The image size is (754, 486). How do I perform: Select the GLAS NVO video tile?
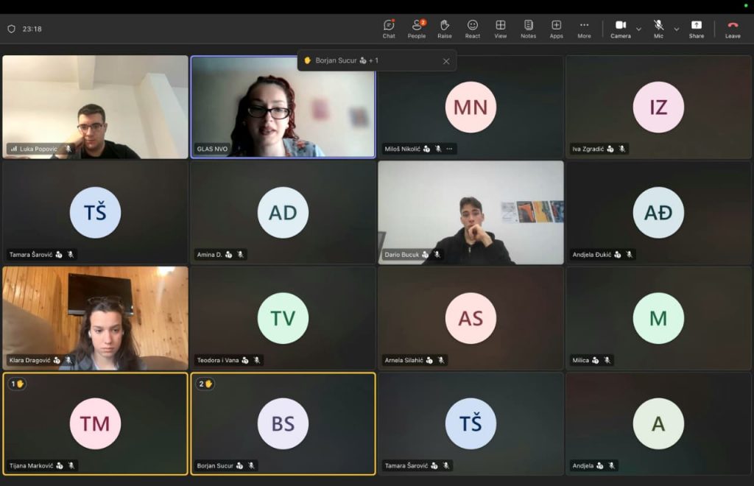283,107
